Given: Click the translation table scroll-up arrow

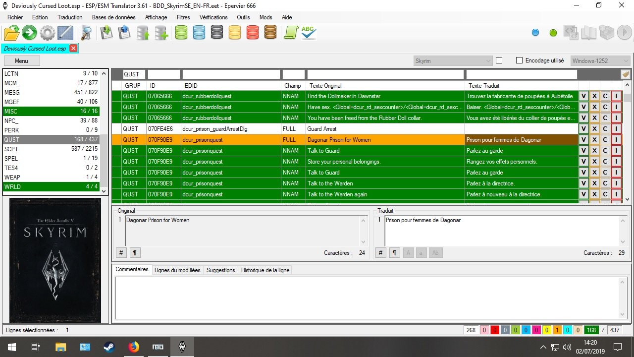Looking at the screenshot, I should [x=627, y=85].
